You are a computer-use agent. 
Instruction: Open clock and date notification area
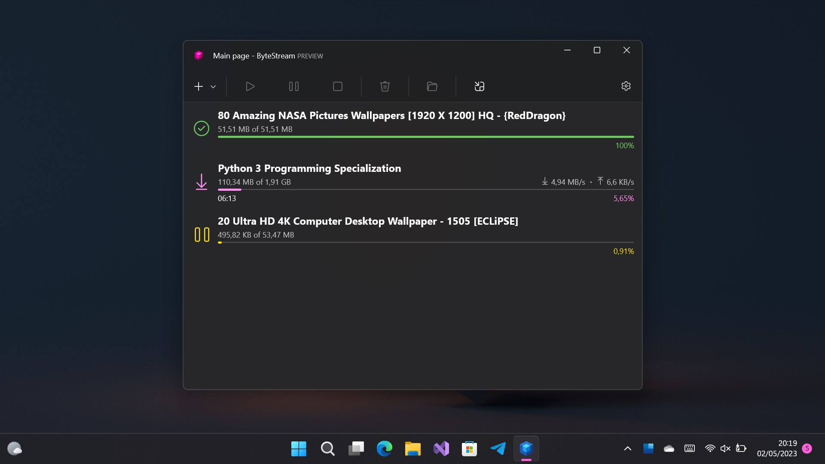pos(777,449)
